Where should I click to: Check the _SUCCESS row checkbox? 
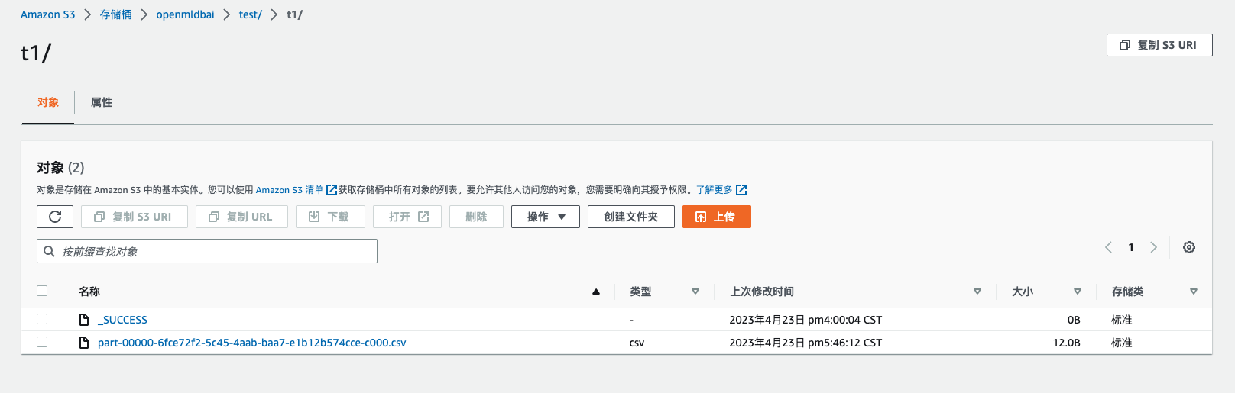coord(42,319)
